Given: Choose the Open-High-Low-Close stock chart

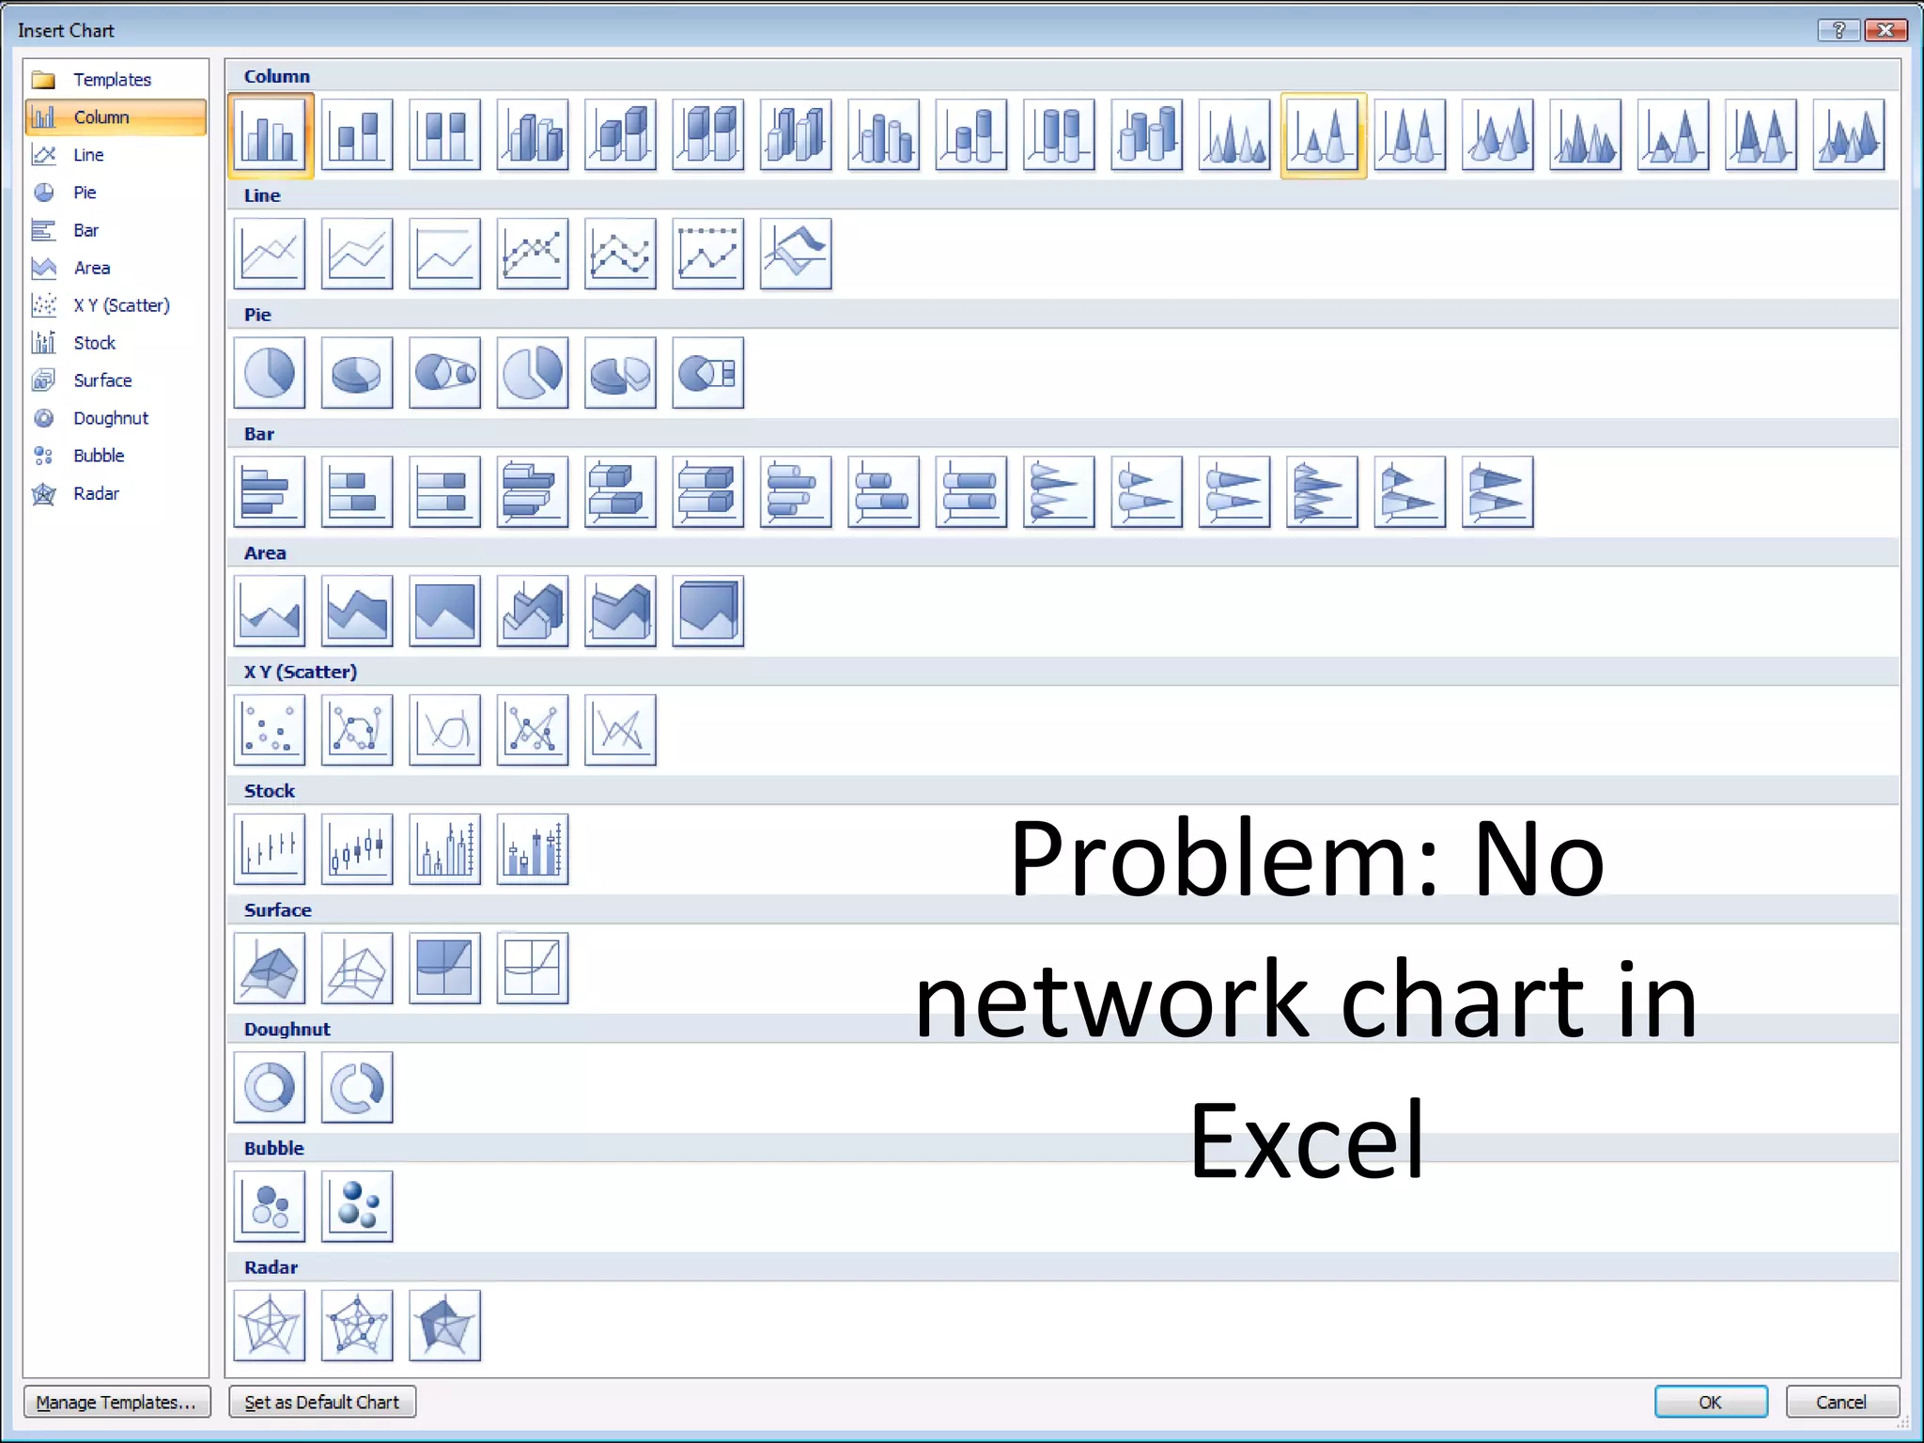Looking at the screenshot, I should pyautogui.click(x=357, y=849).
